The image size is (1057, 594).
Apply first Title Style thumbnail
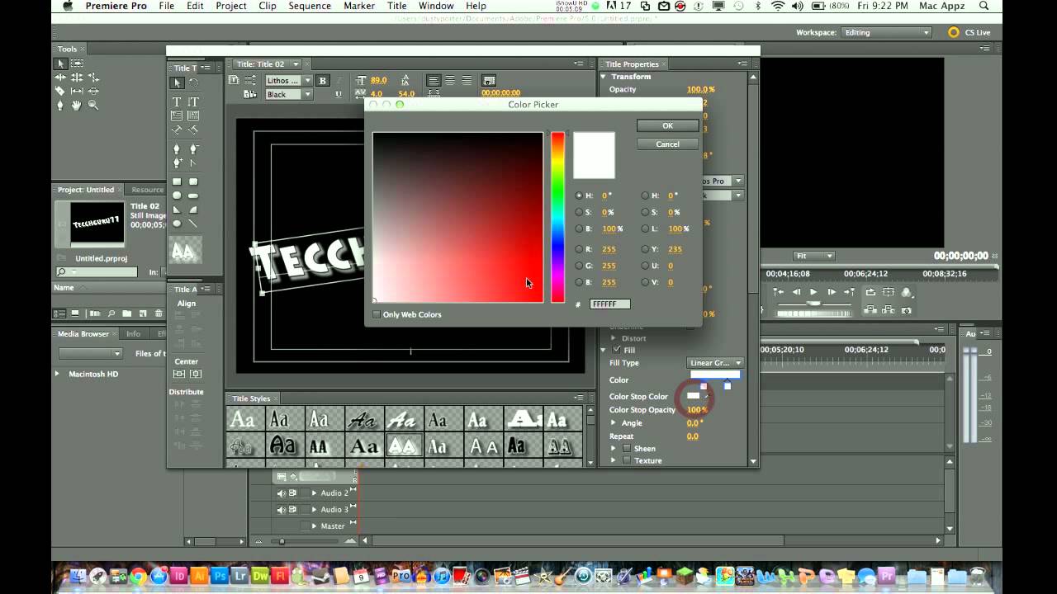[243, 420]
